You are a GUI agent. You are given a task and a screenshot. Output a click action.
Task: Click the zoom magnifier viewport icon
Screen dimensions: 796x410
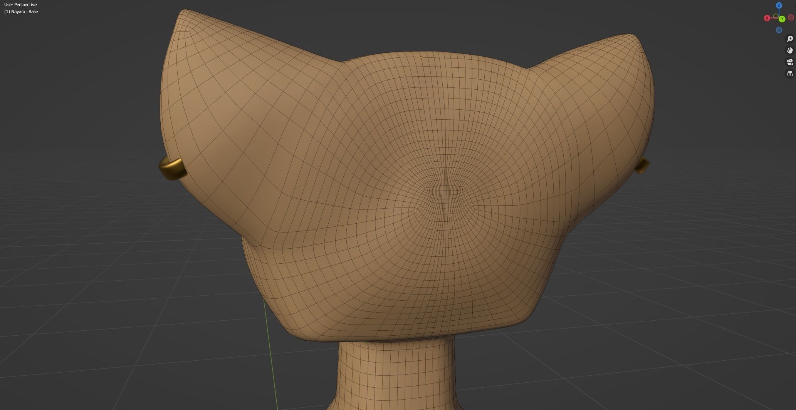click(x=790, y=39)
